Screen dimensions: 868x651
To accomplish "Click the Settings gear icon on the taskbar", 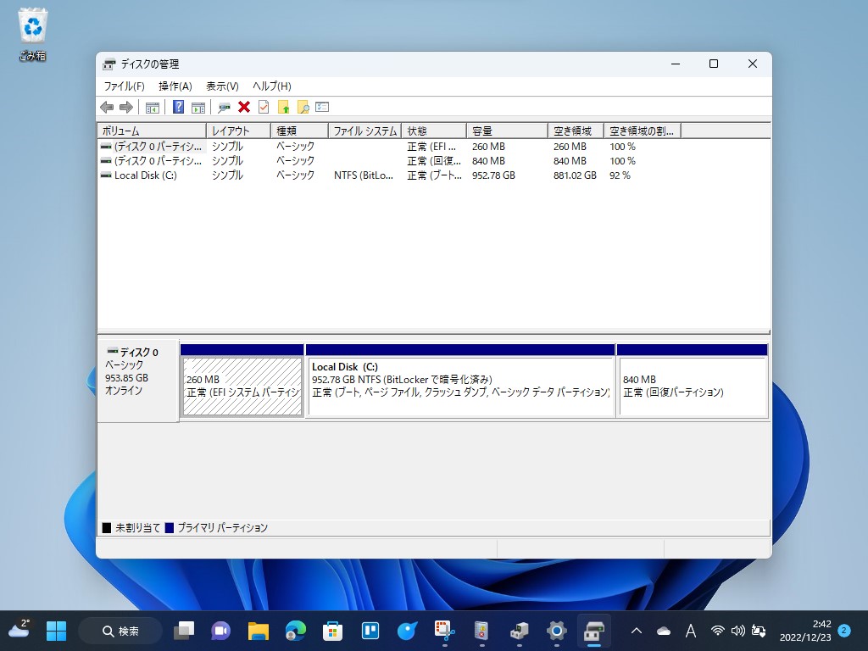I will (x=556, y=631).
